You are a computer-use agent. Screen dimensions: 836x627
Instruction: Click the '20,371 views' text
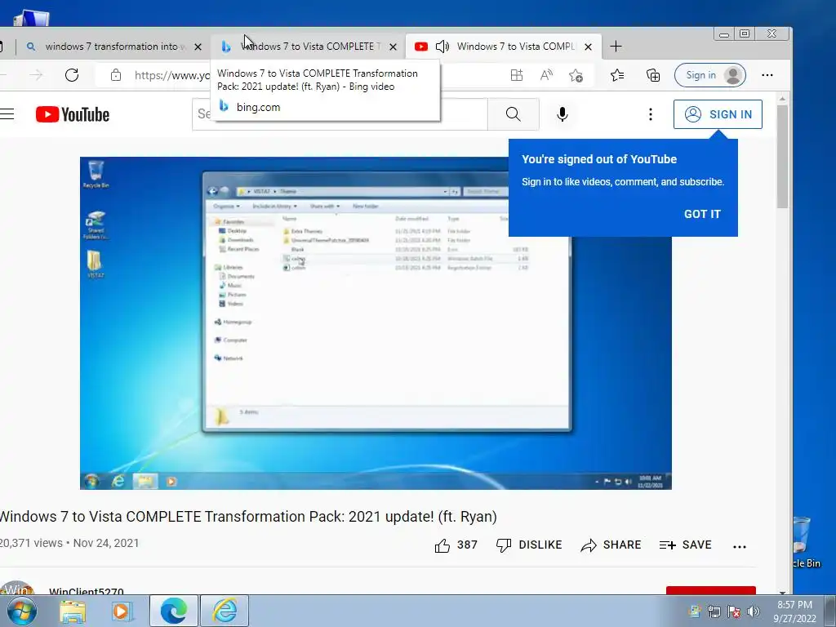coord(32,543)
